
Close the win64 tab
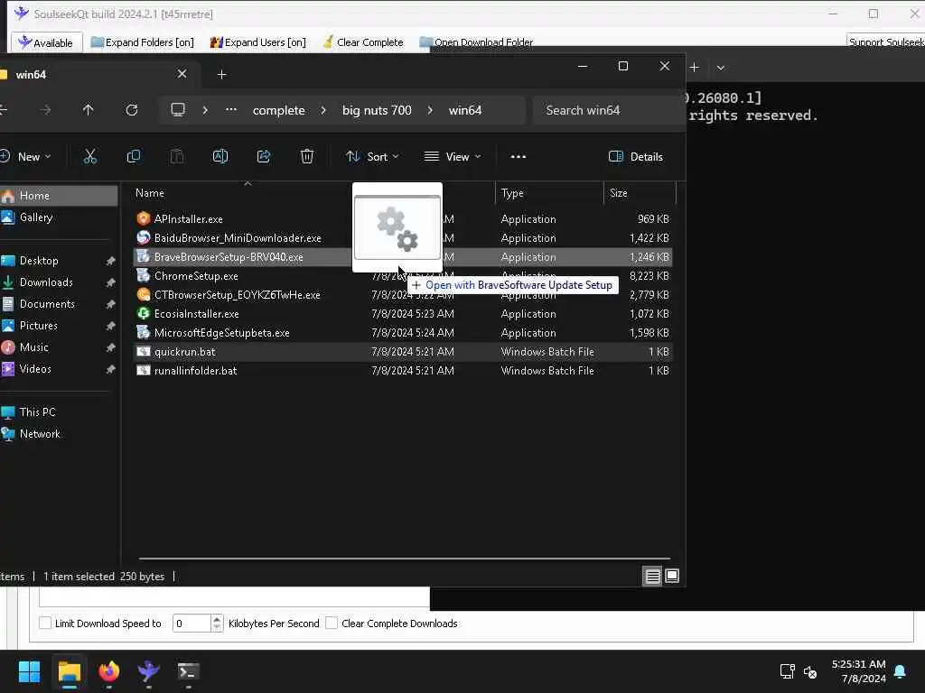pyautogui.click(x=182, y=74)
